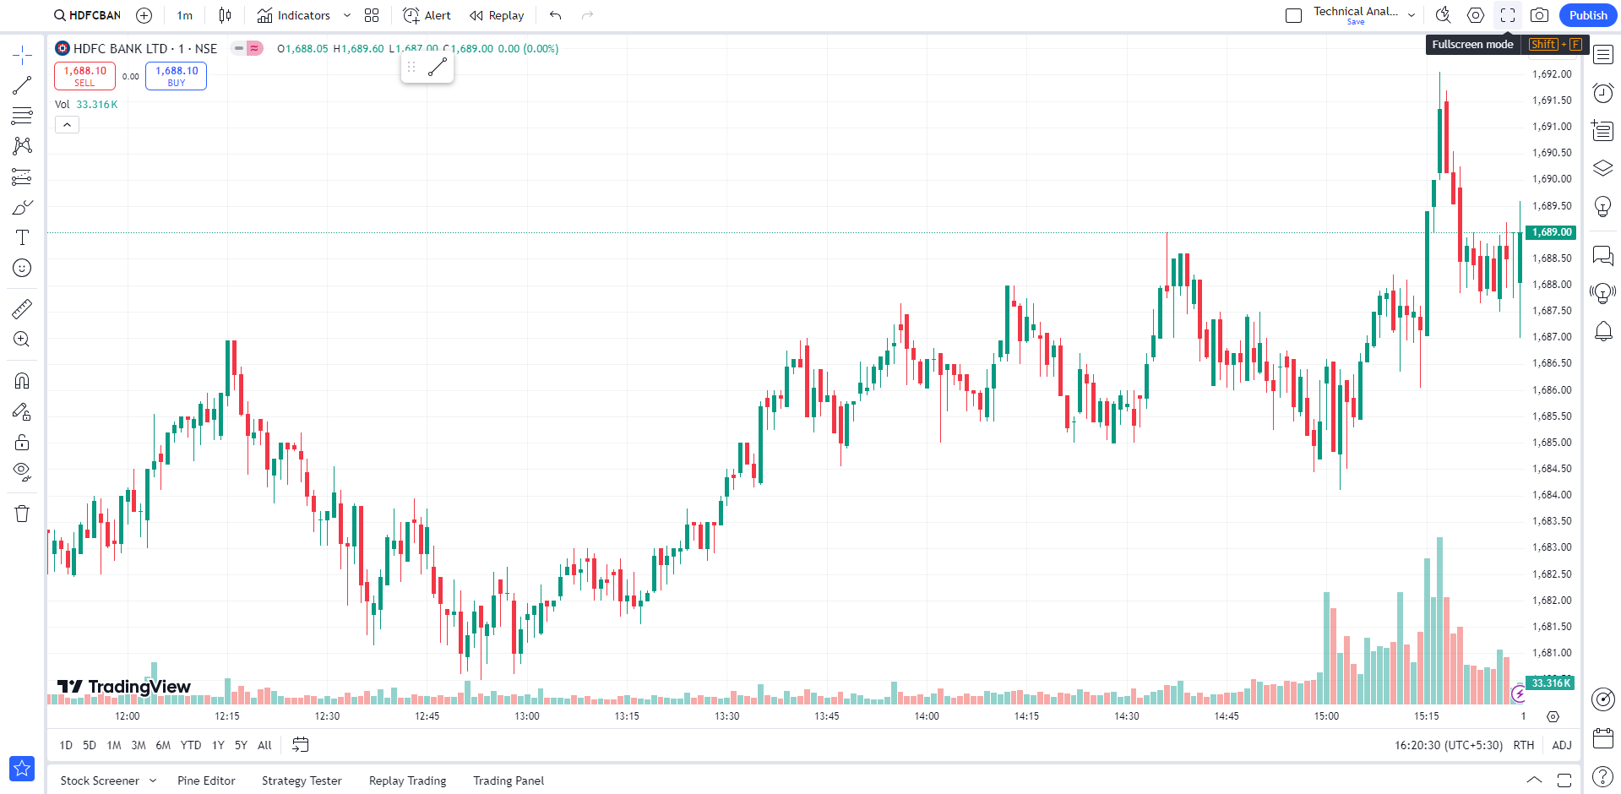
Task: Click the HDFCBAN symbol search
Action: pos(87,15)
